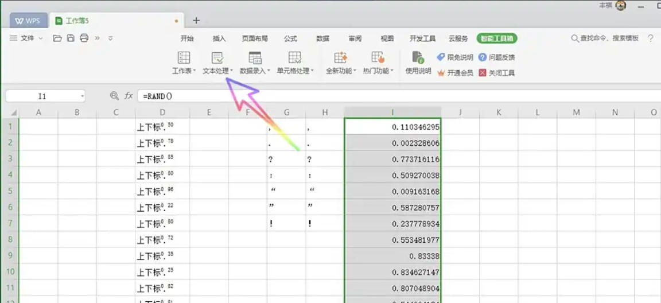
Task: Expand the quick access customize arrow
Action: tap(110, 38)
